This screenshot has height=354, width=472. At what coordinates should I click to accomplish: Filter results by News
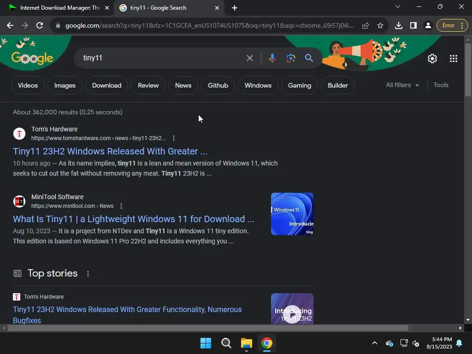pyautogui.click(x=183, y=85)
